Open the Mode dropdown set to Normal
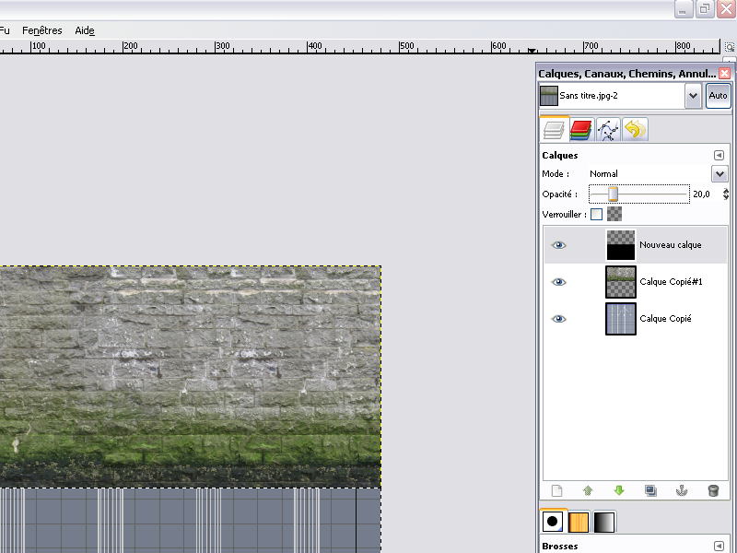 click(x=719, y=173)
